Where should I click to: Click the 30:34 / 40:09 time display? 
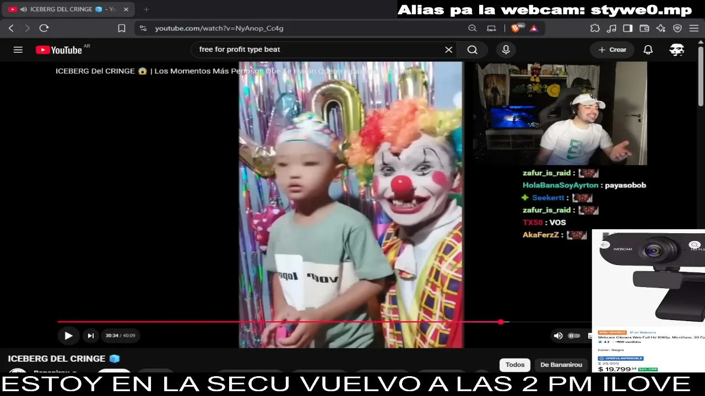point(120,335)
